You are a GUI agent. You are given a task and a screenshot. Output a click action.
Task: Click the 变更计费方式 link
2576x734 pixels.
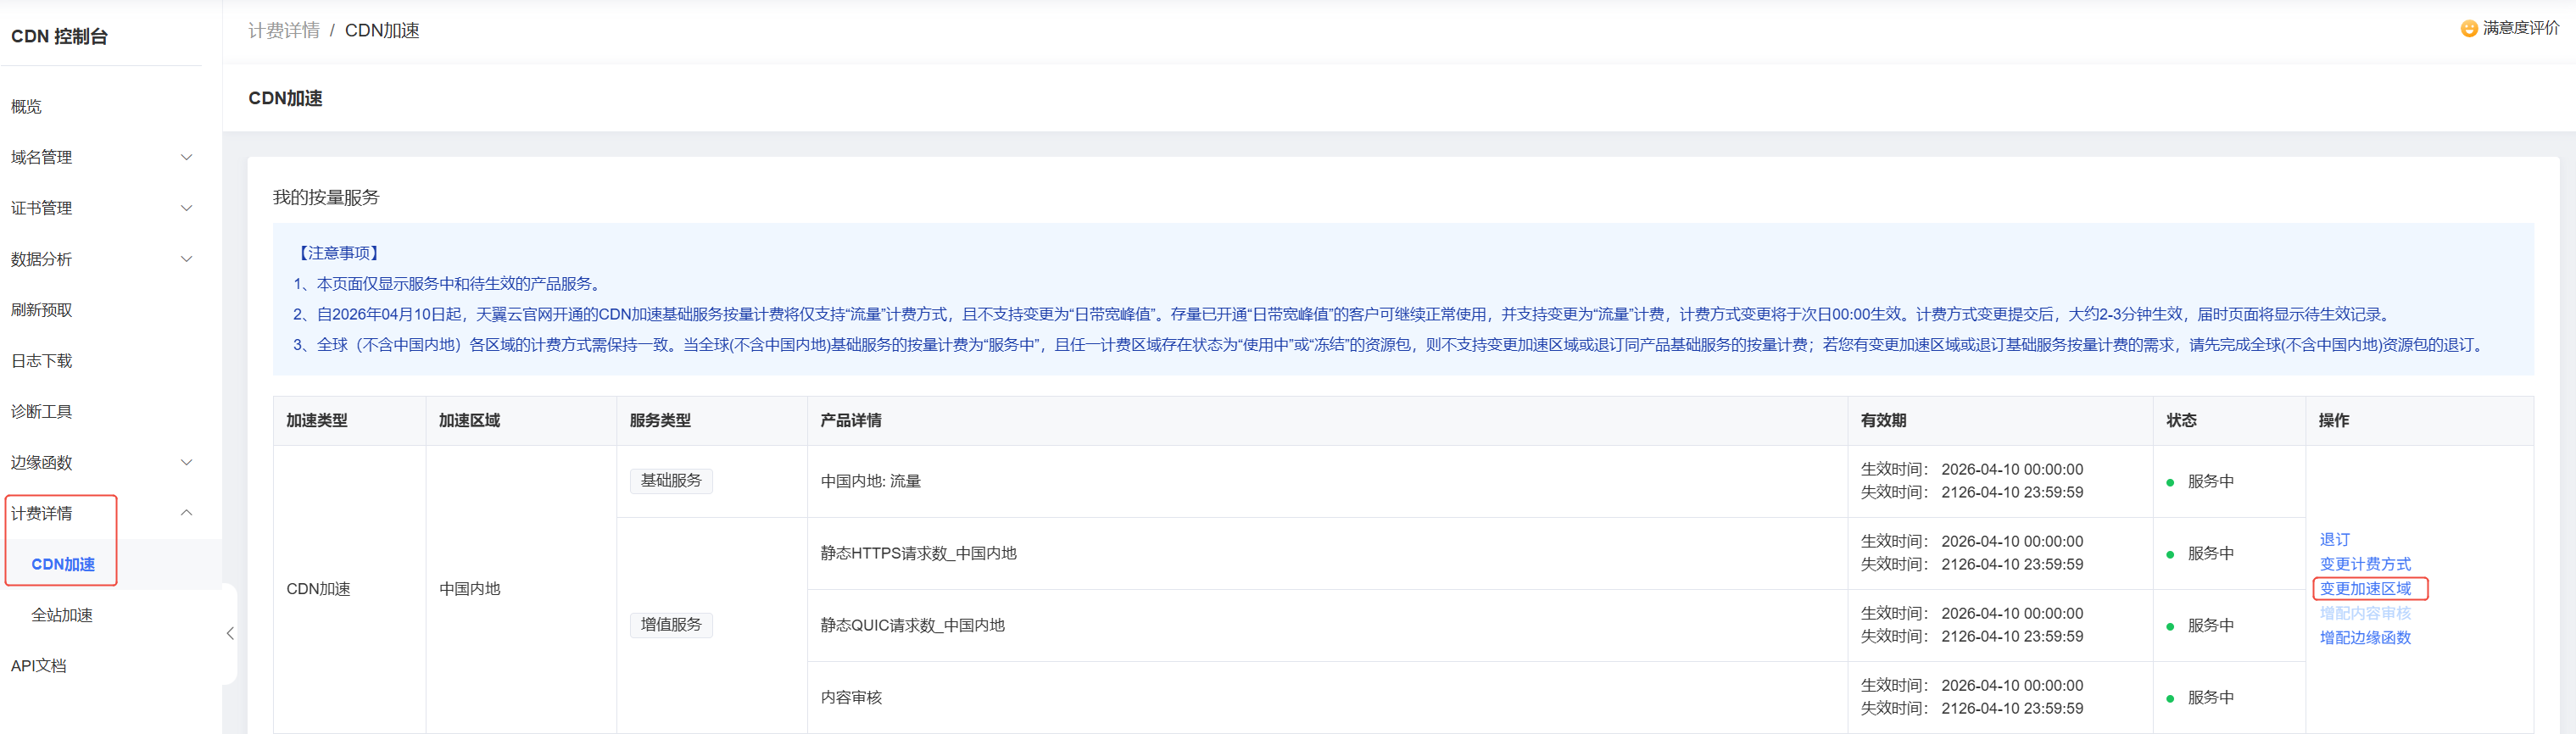point(2365,564)
